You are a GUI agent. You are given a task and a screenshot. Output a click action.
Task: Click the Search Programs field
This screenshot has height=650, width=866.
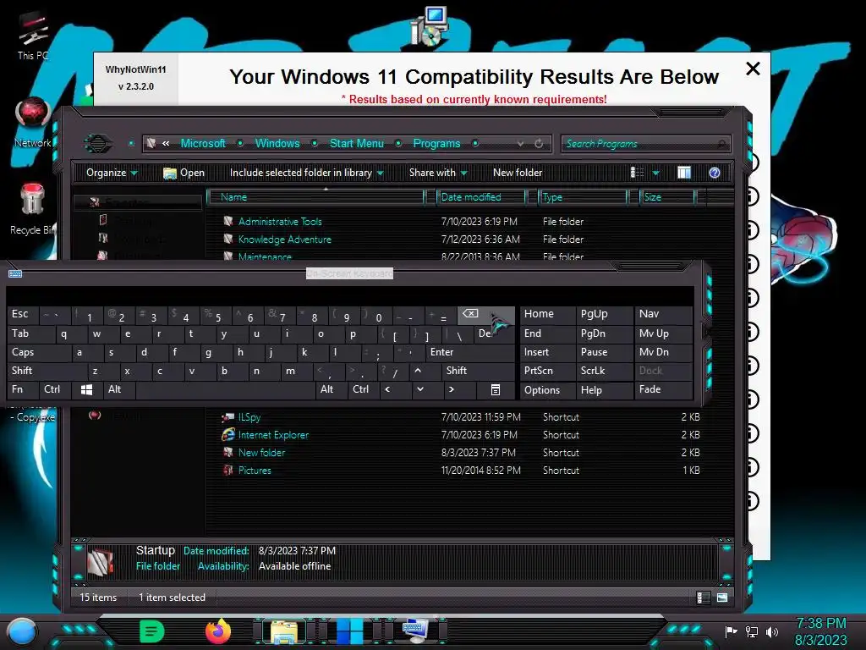pos(645,144)
